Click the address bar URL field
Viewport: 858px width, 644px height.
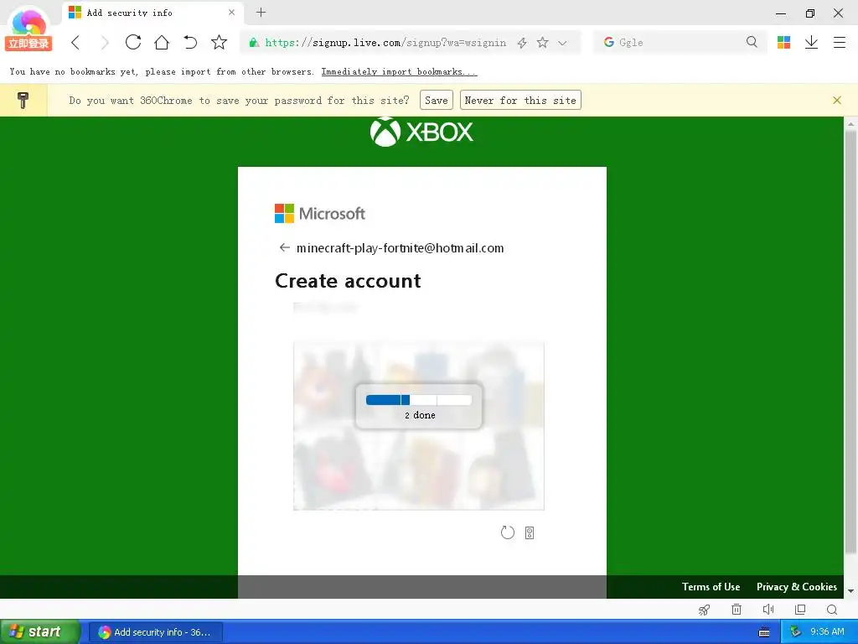(x=385, y=43)
